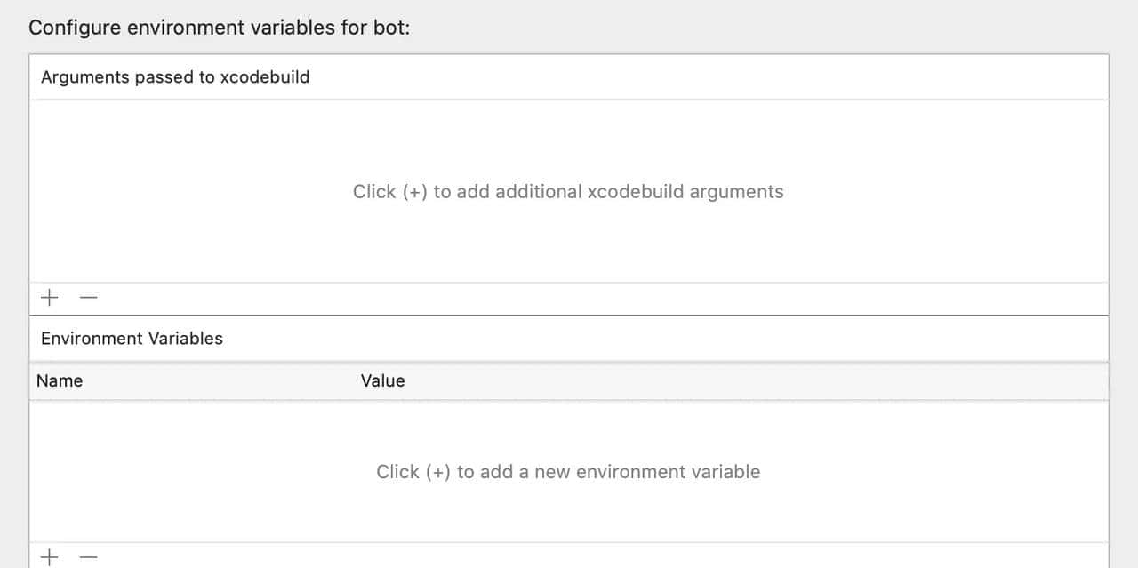Add a new environment variable with plus
This screenshot has width=1138, height=568.
[x=50, y=557]
